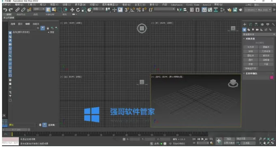Open the Substance menu
The width and height of the screenshot is (276, 149).
click(x=177, y=5)
